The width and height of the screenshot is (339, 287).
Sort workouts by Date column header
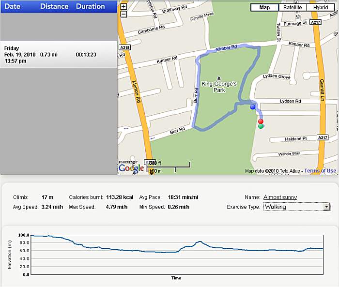pos(12,6)
